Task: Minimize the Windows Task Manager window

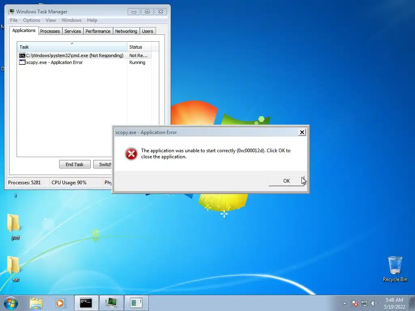Action: (x=134, y=12)
